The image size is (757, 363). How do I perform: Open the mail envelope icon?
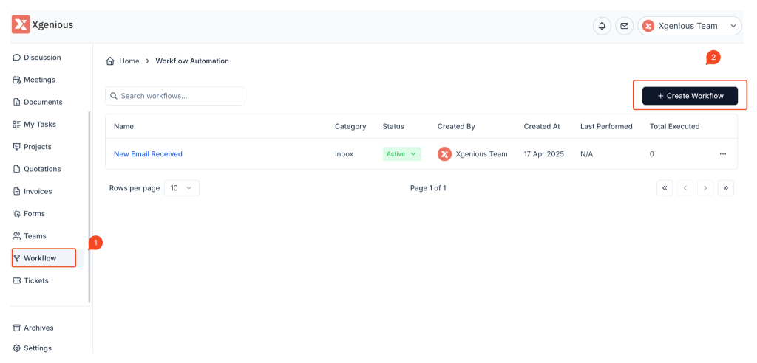pyautogui.click(x=624, y=26)
